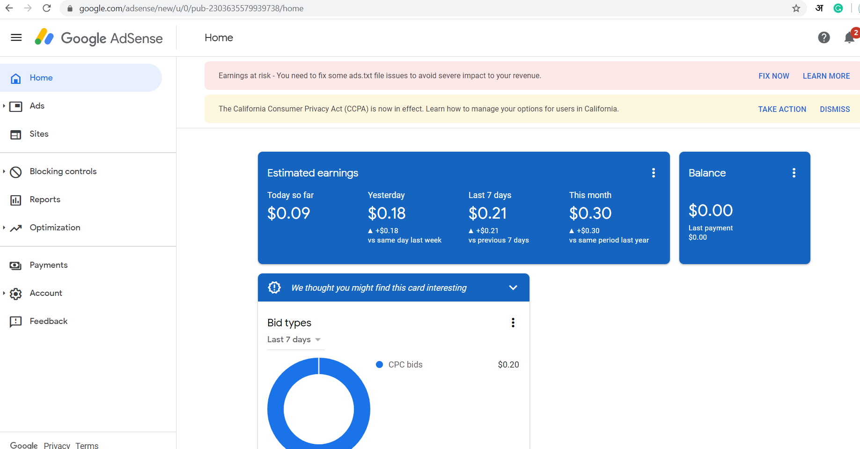Click FIX NOW for ads.txt issues

click(x=773, y=75)
